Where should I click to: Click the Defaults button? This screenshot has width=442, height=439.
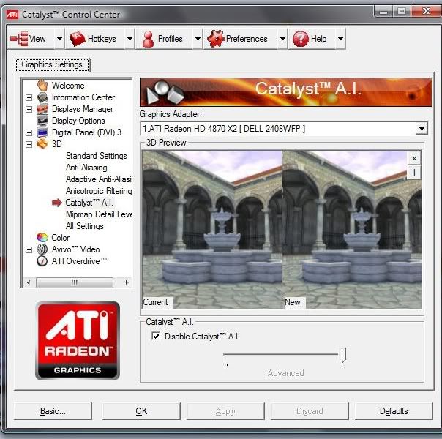394,411
